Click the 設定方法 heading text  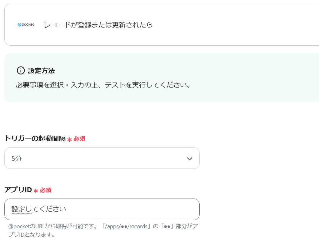coord(41,71)
